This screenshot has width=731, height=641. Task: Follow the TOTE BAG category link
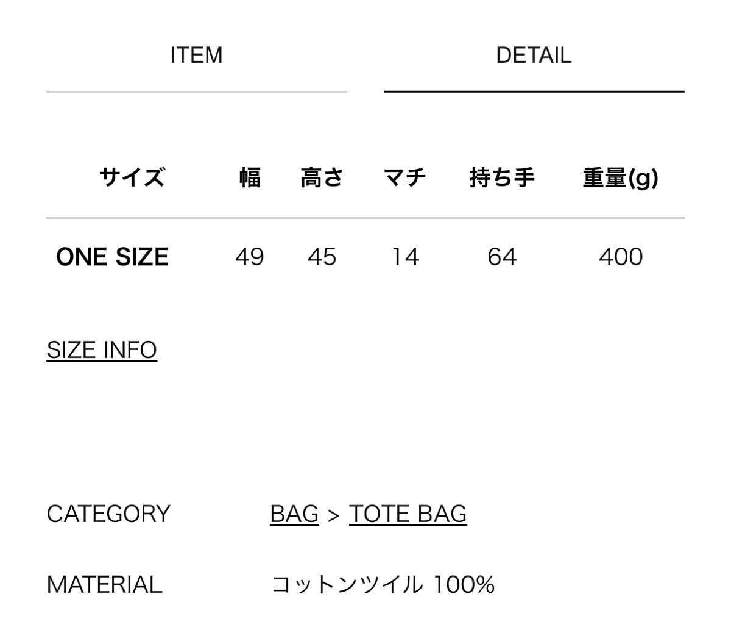[408, 514]
